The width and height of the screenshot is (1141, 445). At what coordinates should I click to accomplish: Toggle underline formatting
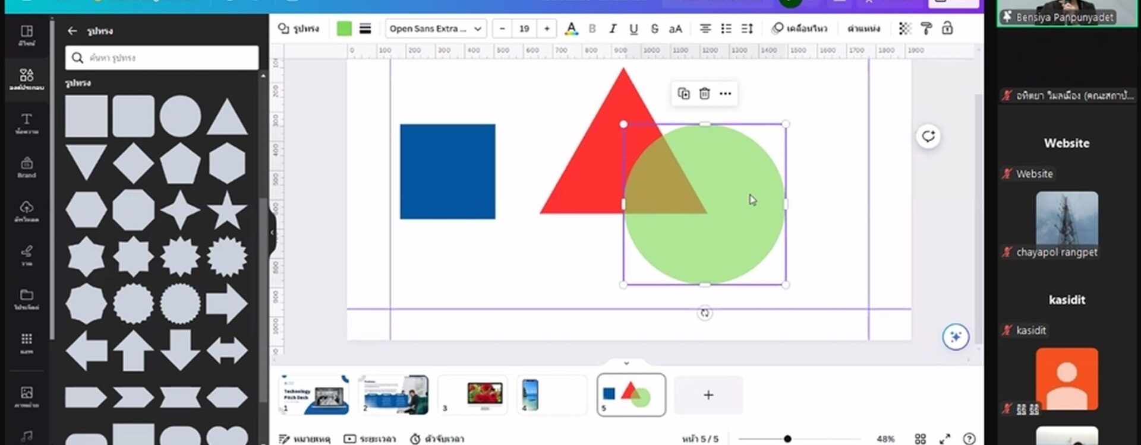(x=633, y=28)
